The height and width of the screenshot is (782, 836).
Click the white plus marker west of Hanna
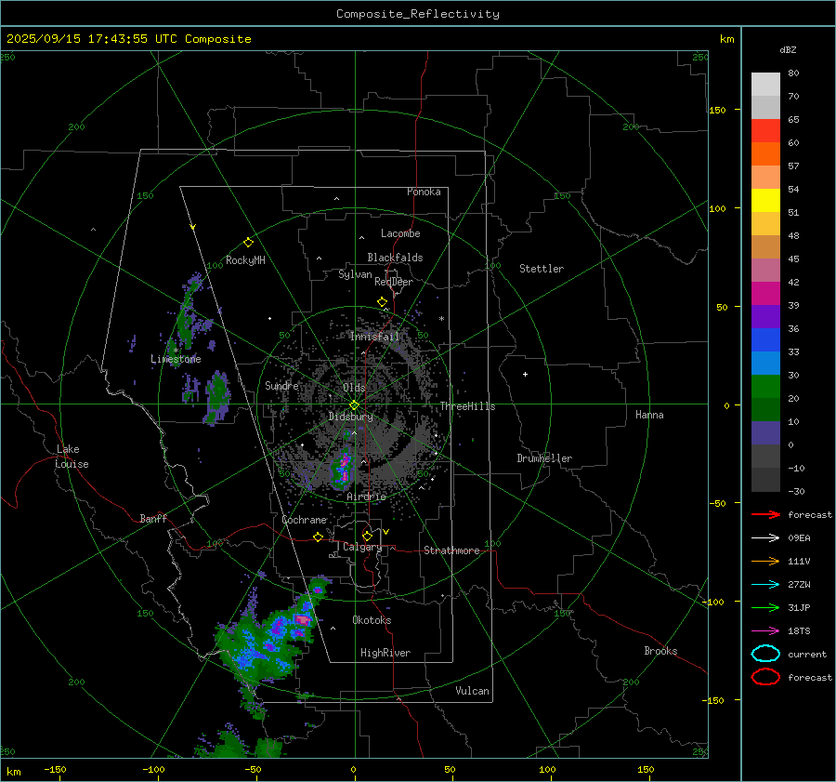tap(525, 374)
